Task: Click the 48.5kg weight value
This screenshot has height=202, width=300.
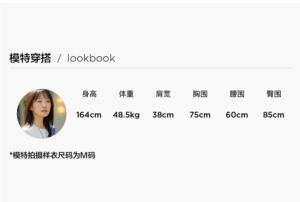Action: pyautogui.click(x=126, y=115)
